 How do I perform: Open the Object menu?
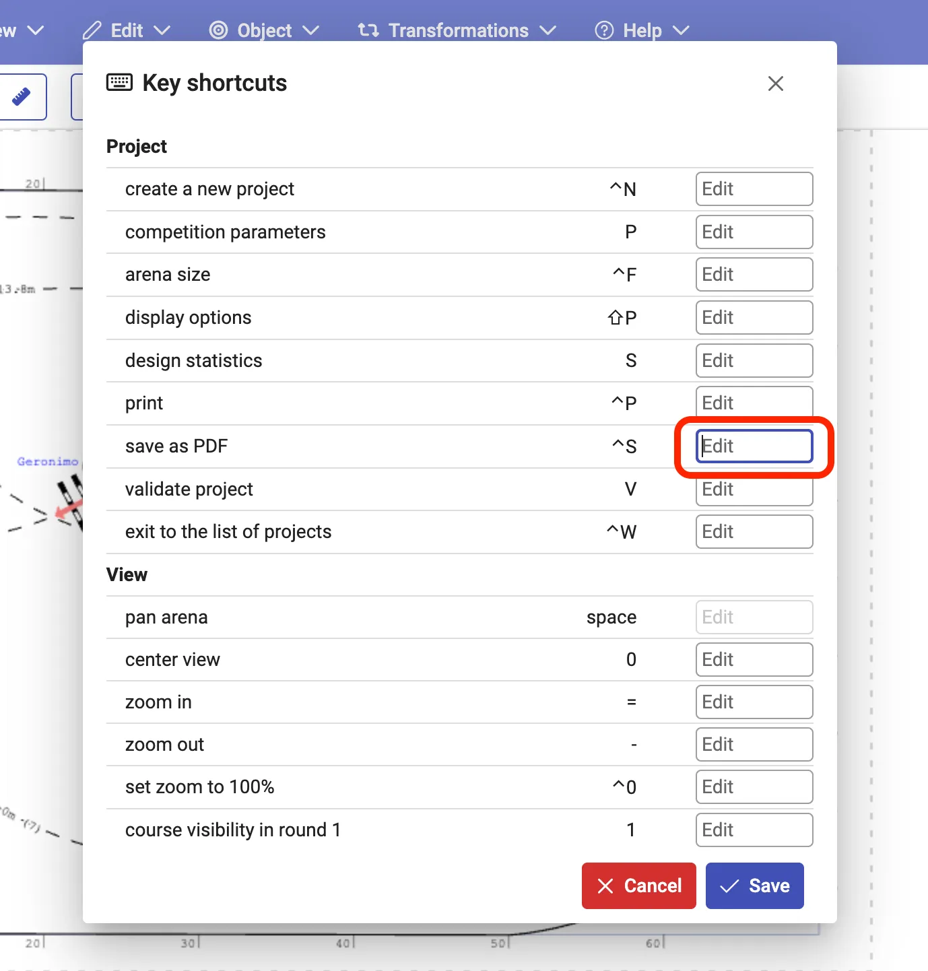(x=264, y=30)
